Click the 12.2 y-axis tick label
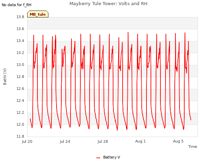The height and width of the screenshot is (164, 218). tap(20, 112)
